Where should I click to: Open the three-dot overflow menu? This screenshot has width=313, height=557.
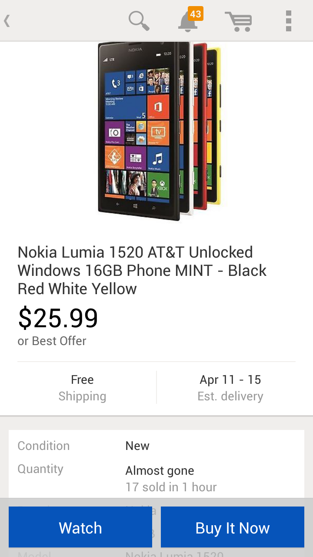[x=288, y=21]
